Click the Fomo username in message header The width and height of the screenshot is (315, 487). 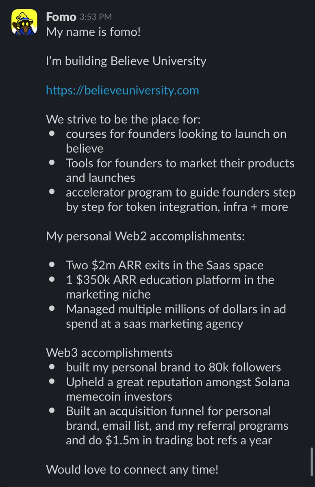click(61, 17)
